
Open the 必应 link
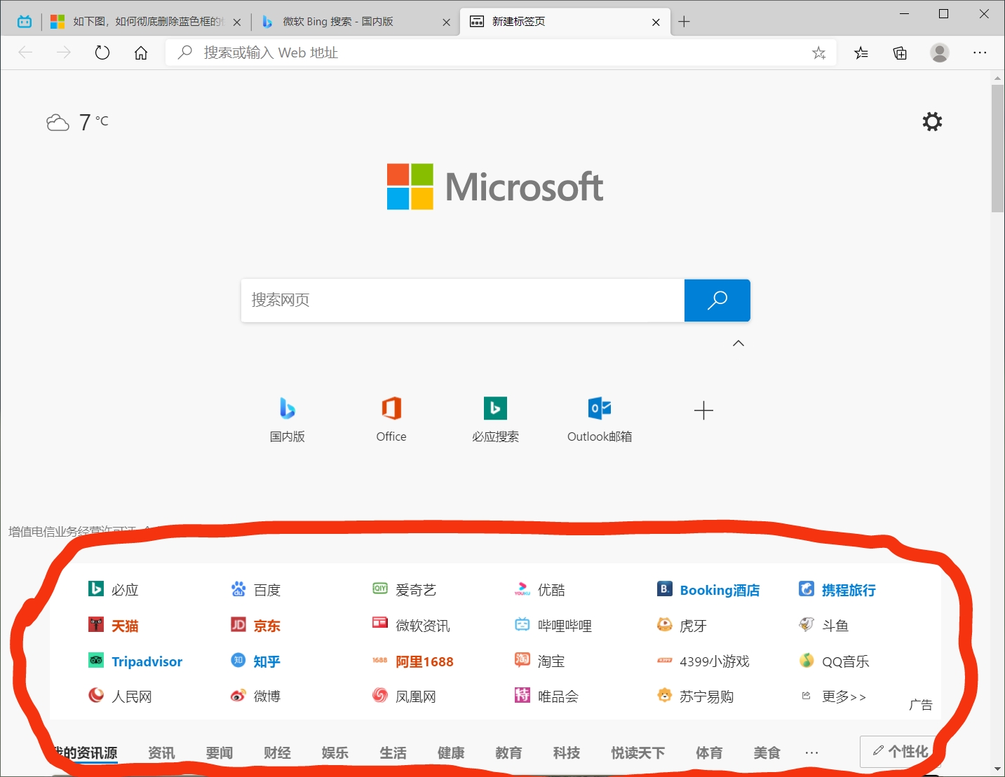(114, 590)
